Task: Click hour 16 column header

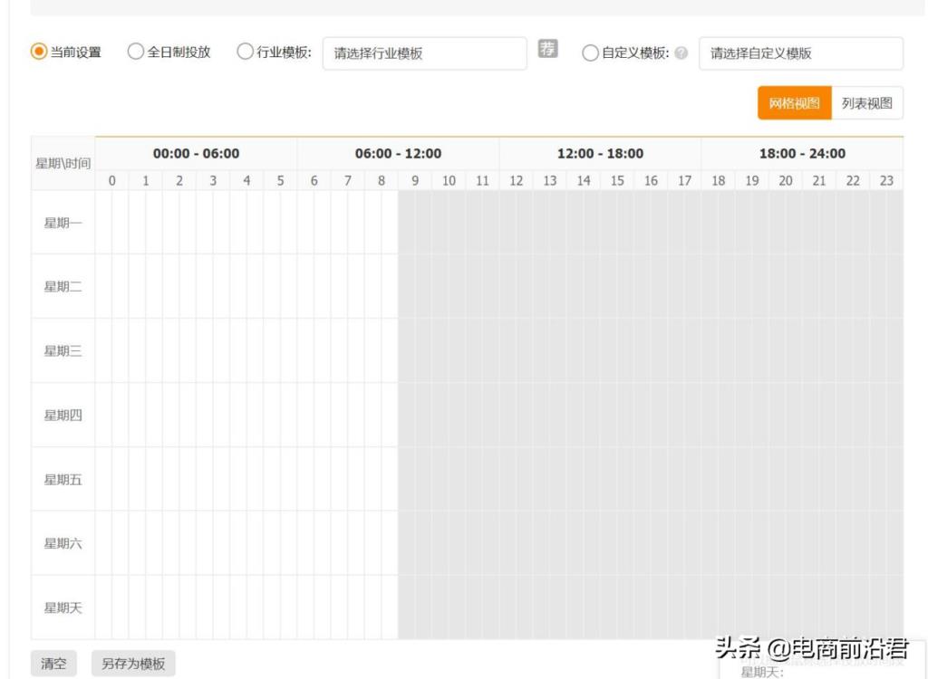Action: [x=651, y=180]
